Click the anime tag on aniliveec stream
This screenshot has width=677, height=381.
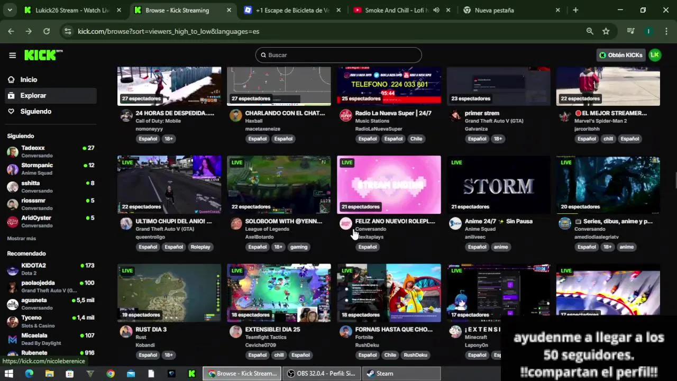tap(501, 247)
